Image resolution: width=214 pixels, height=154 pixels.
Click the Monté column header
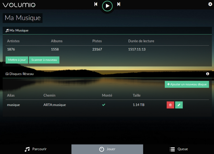point(107,95)
